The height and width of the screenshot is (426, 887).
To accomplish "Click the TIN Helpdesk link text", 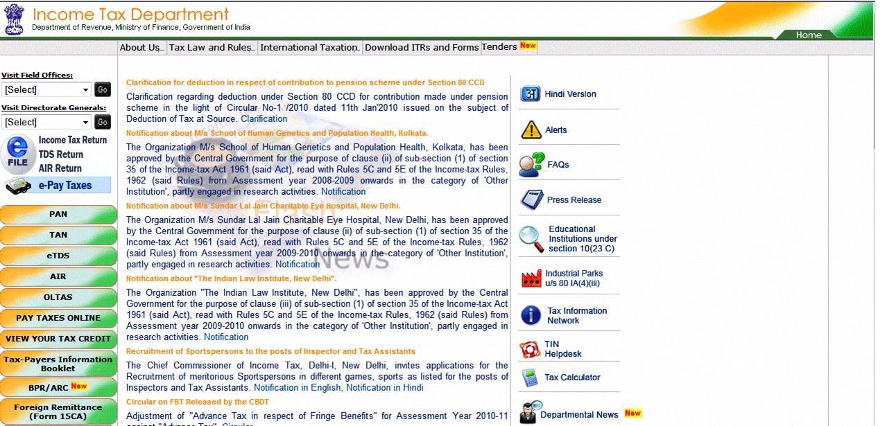I will point(563,349).
